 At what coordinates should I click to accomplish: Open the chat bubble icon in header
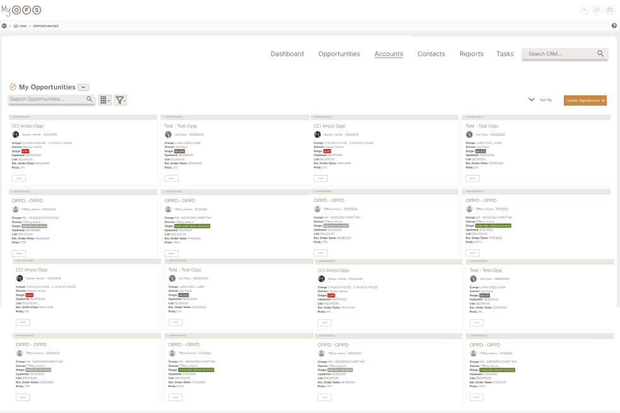[597, 10]
